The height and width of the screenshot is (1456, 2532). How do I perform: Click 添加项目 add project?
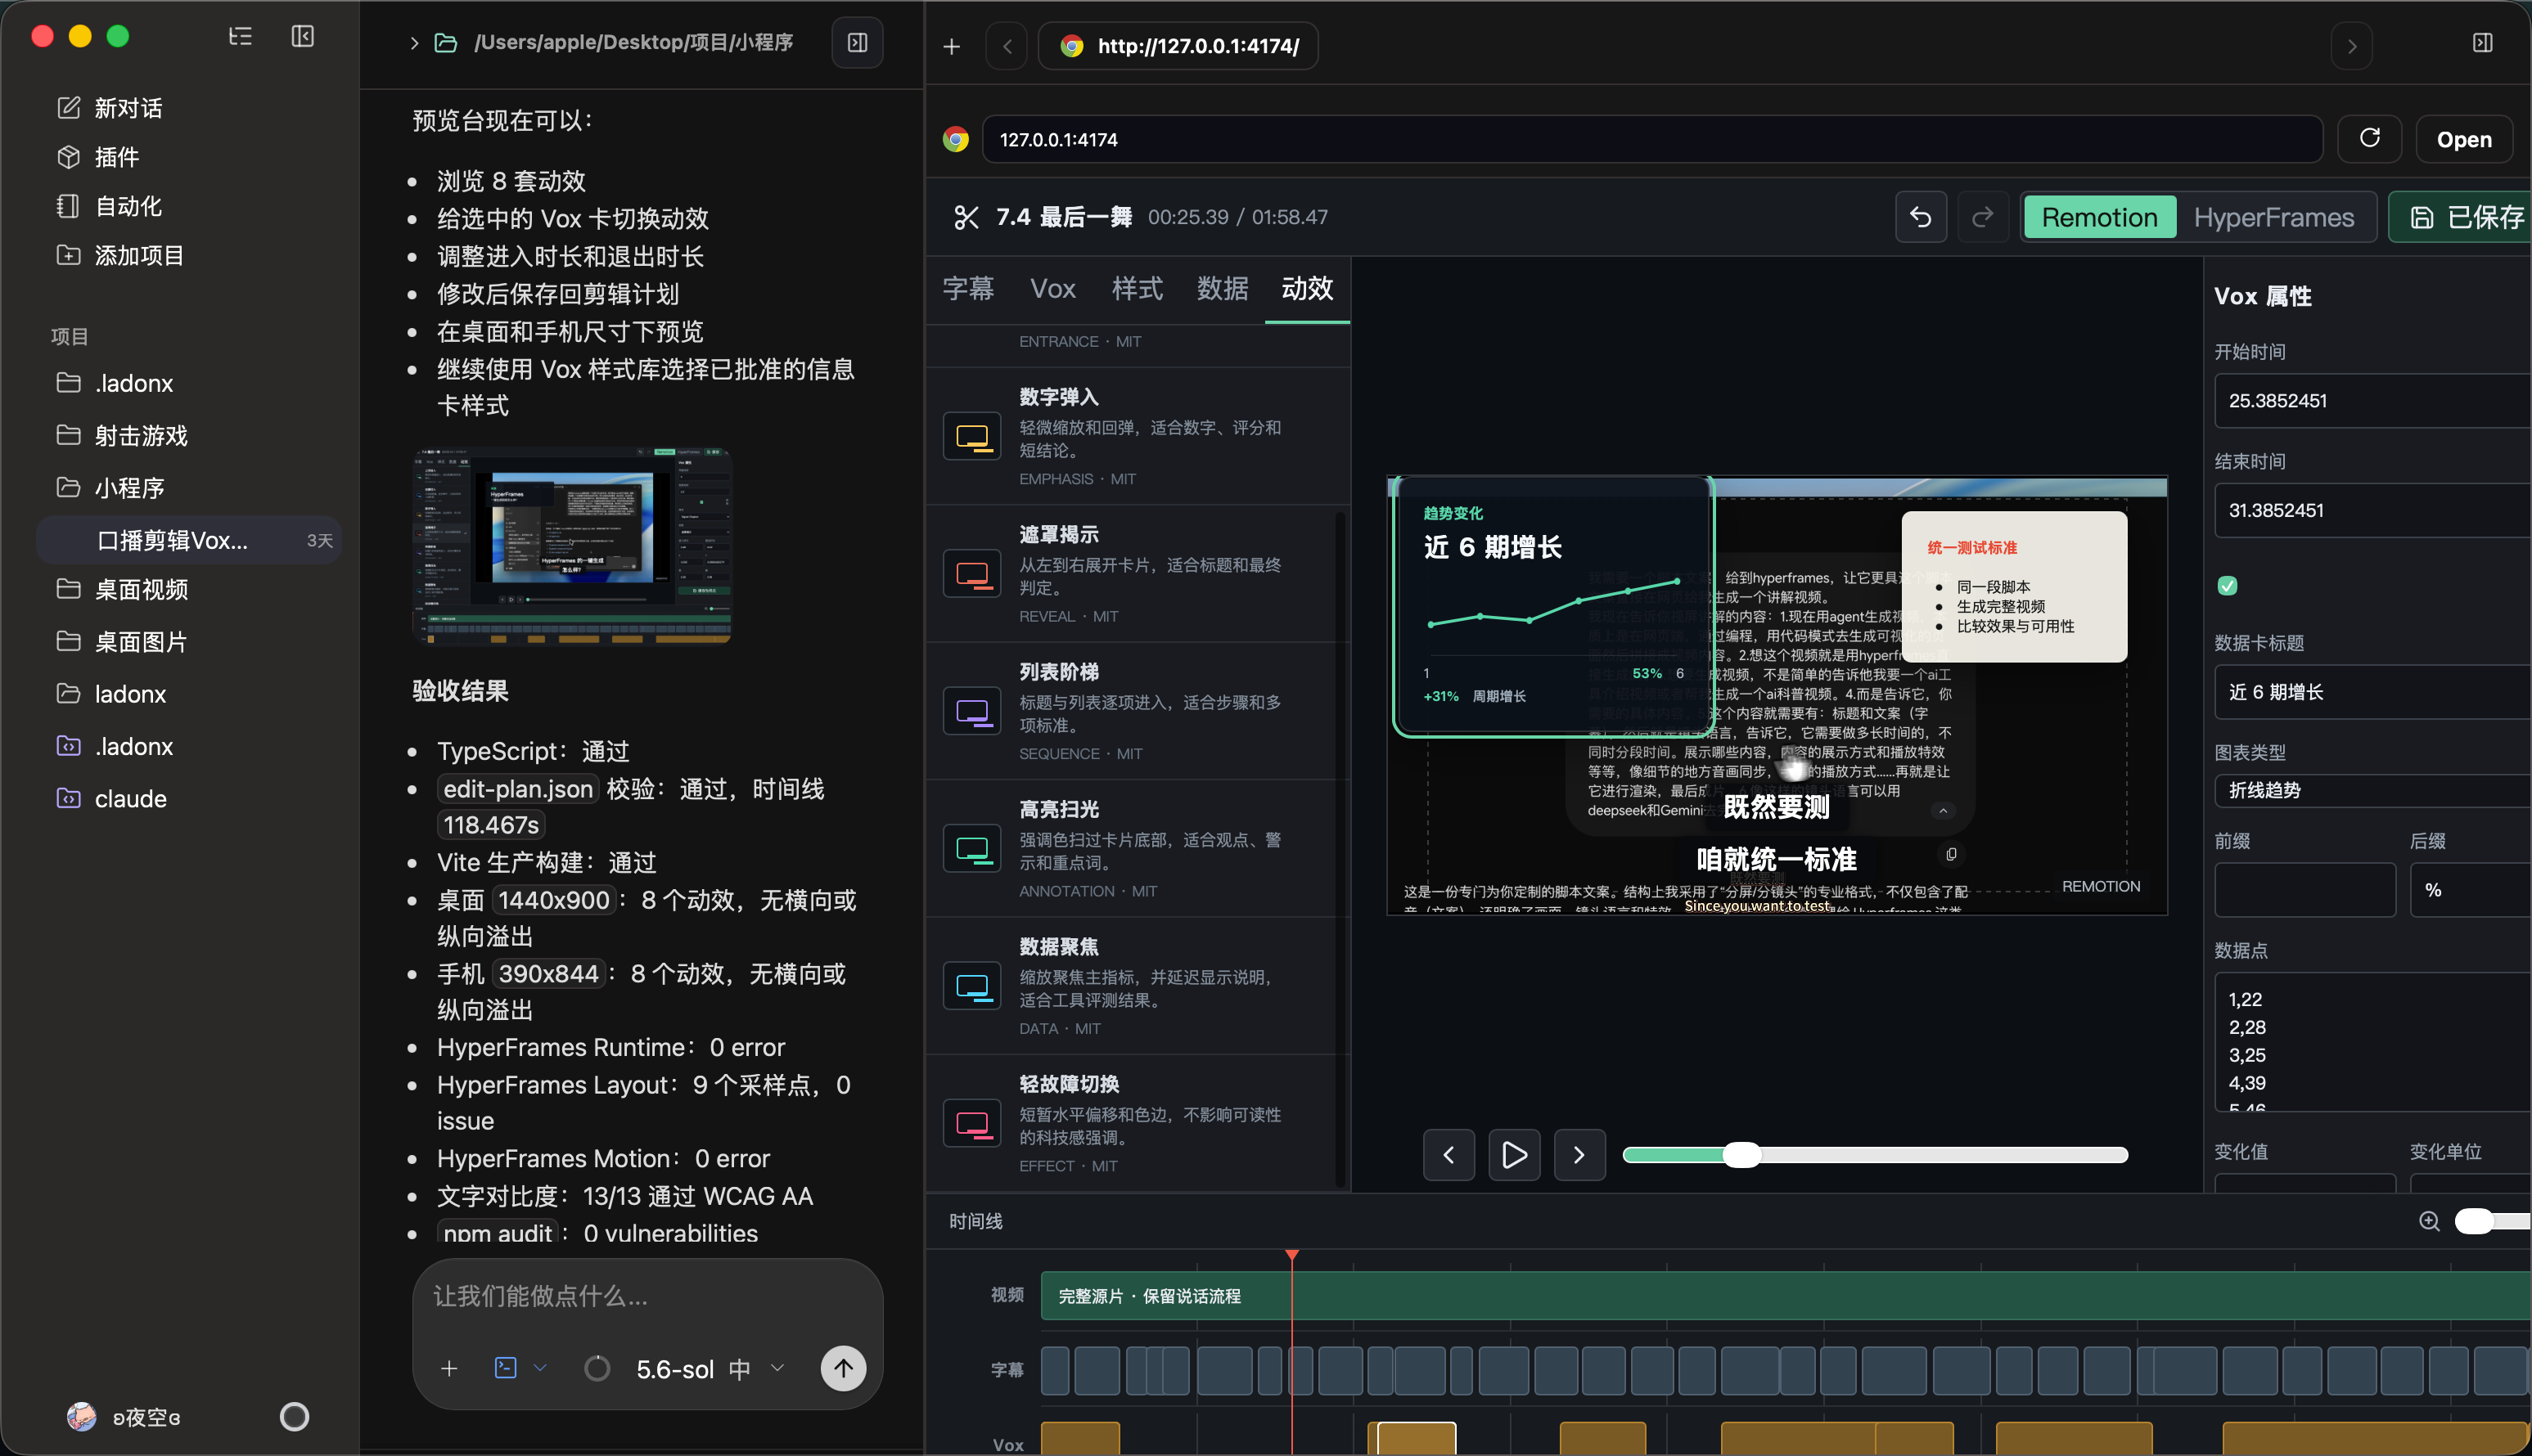[x=121, y=255]
